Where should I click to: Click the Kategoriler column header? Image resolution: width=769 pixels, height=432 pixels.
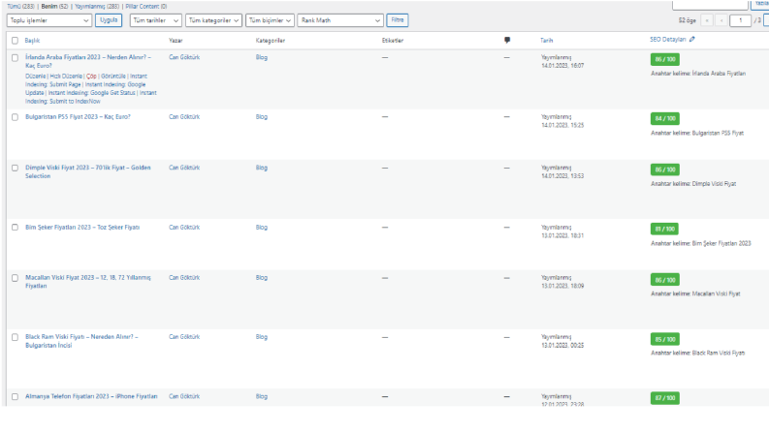[271, 41]
